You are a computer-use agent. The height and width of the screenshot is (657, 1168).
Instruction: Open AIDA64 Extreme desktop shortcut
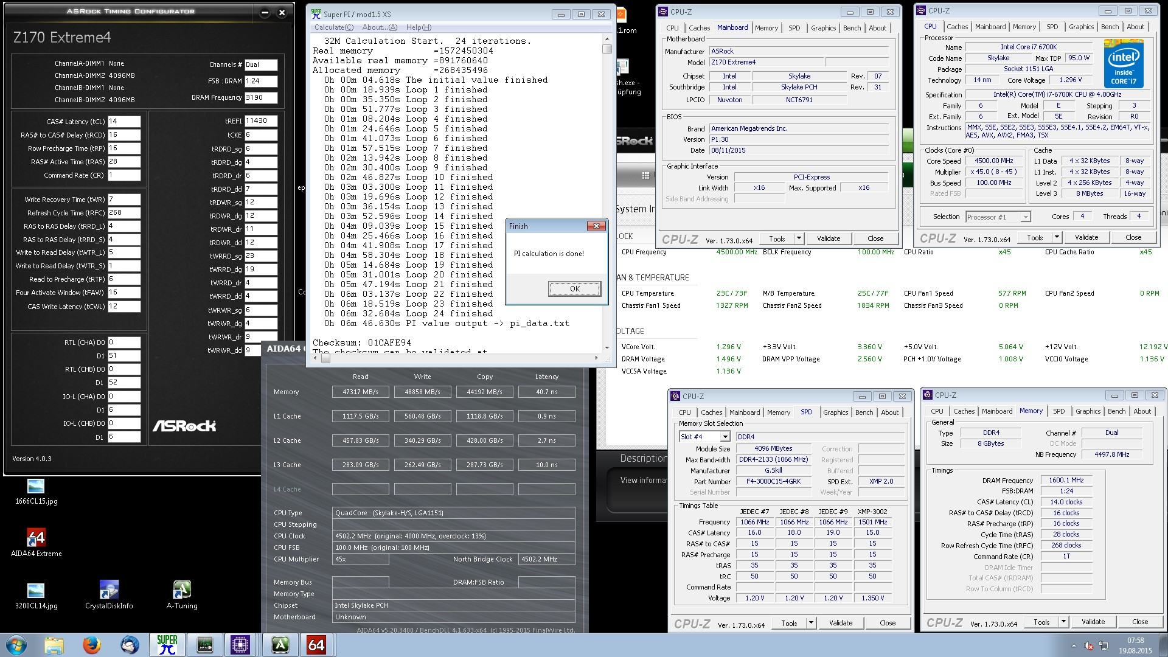[x=36, y=538]
